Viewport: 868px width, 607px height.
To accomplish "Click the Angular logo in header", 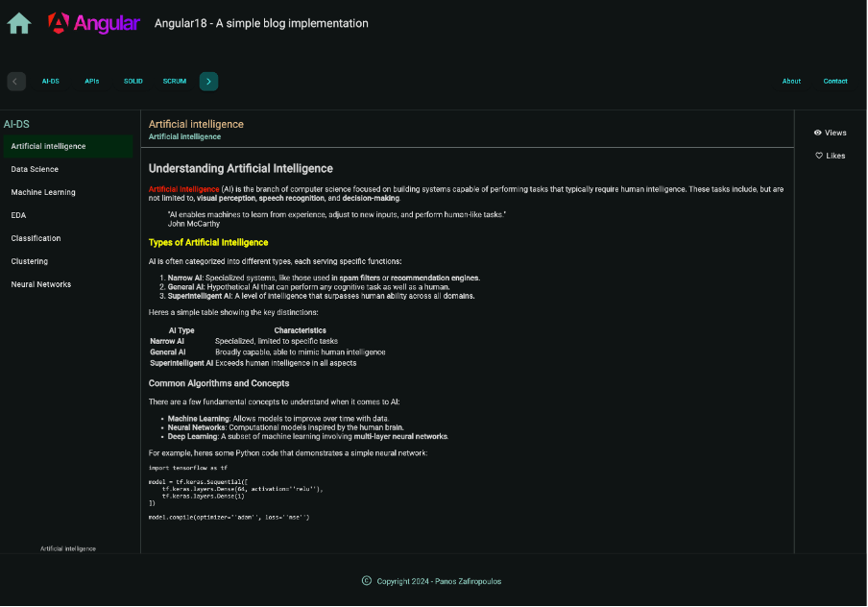I will coord(93,23).
